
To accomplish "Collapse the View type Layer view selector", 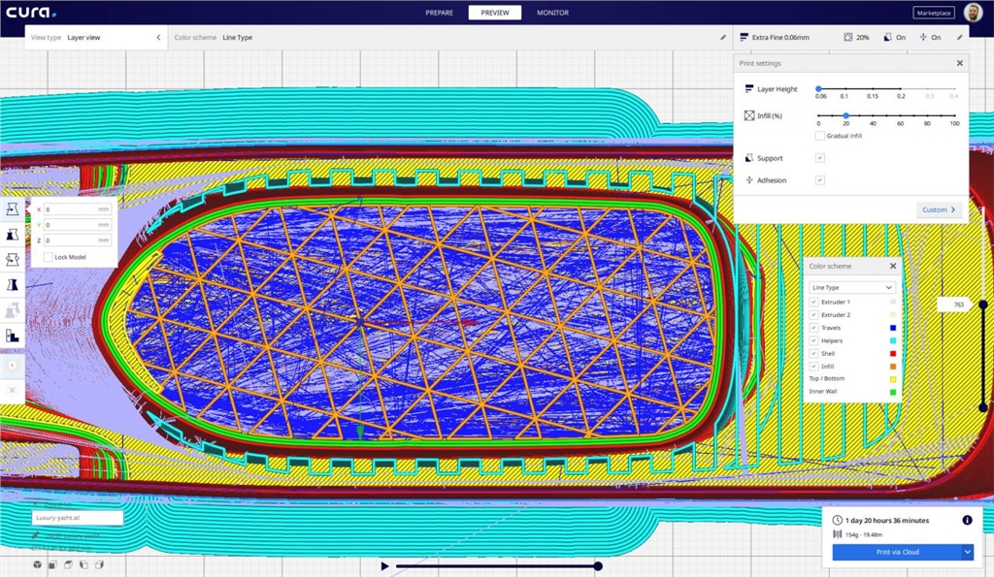I will (158, 38).
